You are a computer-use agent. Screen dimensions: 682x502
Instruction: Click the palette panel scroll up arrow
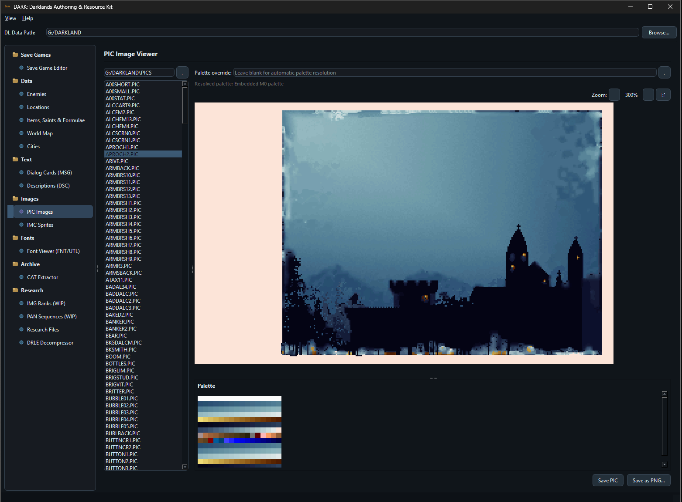tap(665, 394)
